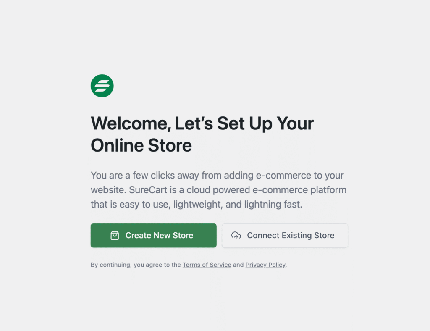Screen dimensions: 430x331
Task: Click the green SureCart logo
Action: 102,86
